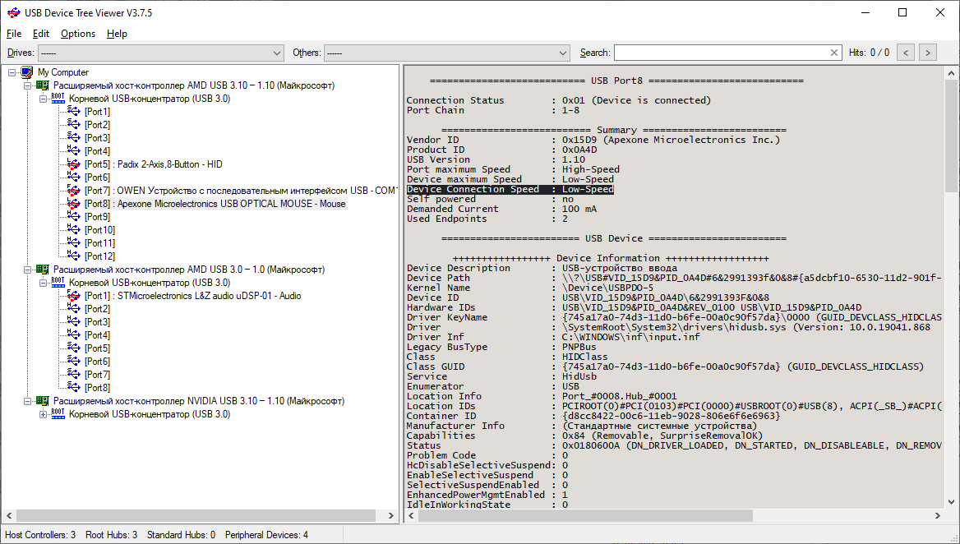Collapse NVIDIA USB 3.10 host controller node
The height and width of the screenshot is (544, 960).
point(28,401)
